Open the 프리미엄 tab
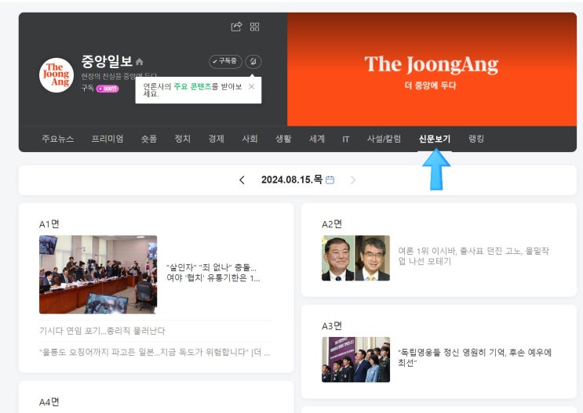 pyautogui.click(x=107, y=139)
